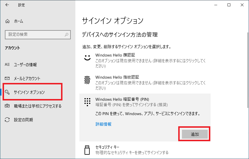Expand Windows Hello 顔認証 option
Image resolution: width=249 pixels, height=159 pixels.
point(145,61)
